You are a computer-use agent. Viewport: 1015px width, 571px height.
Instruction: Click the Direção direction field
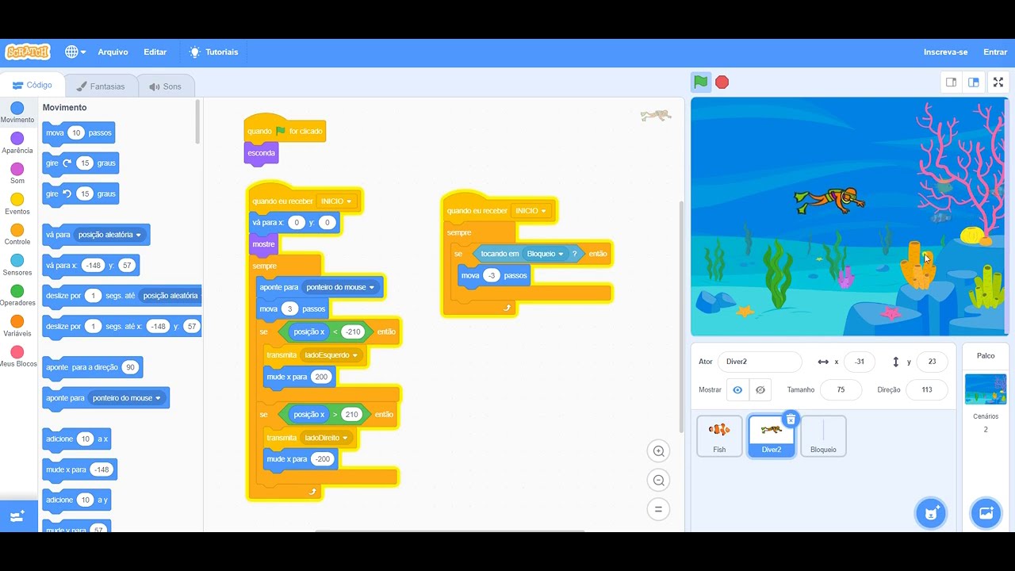927,389
